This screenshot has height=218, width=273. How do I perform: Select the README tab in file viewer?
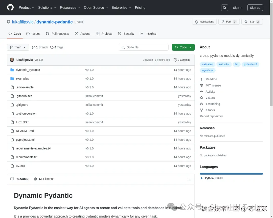19,179
